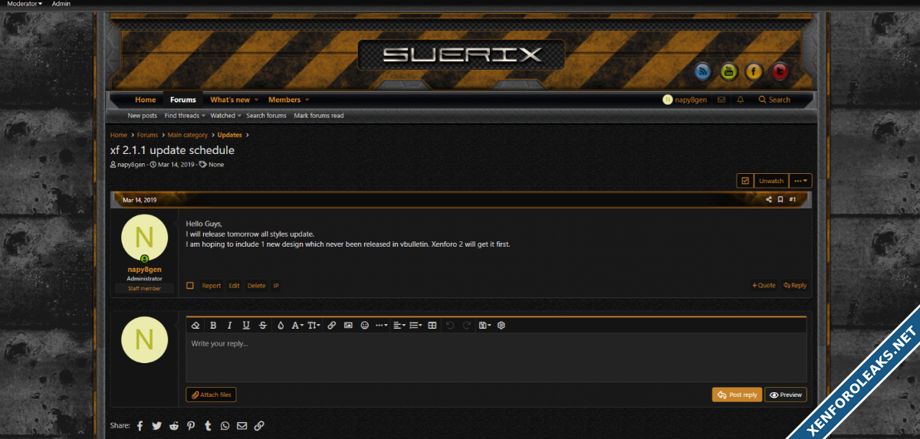Open the font family dropdown
920x439 pixels.
click(x=298, y=326)
